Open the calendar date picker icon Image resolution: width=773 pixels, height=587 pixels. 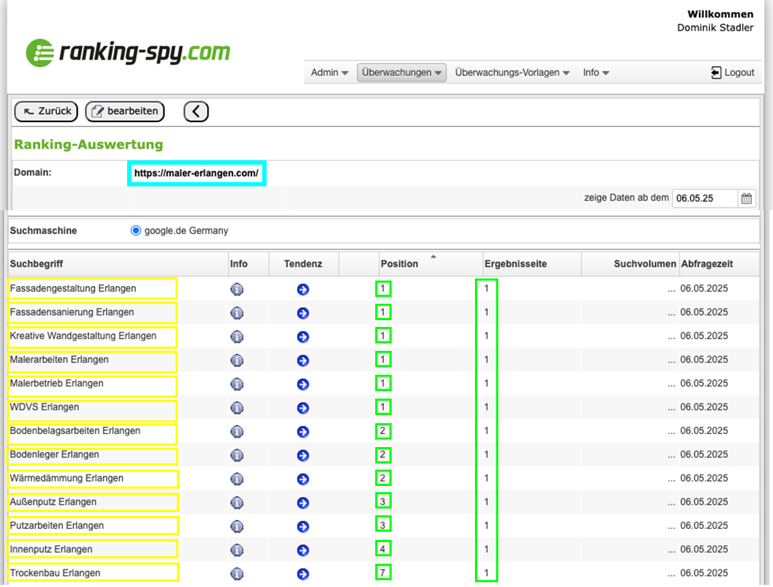click(x=746, y=199)
